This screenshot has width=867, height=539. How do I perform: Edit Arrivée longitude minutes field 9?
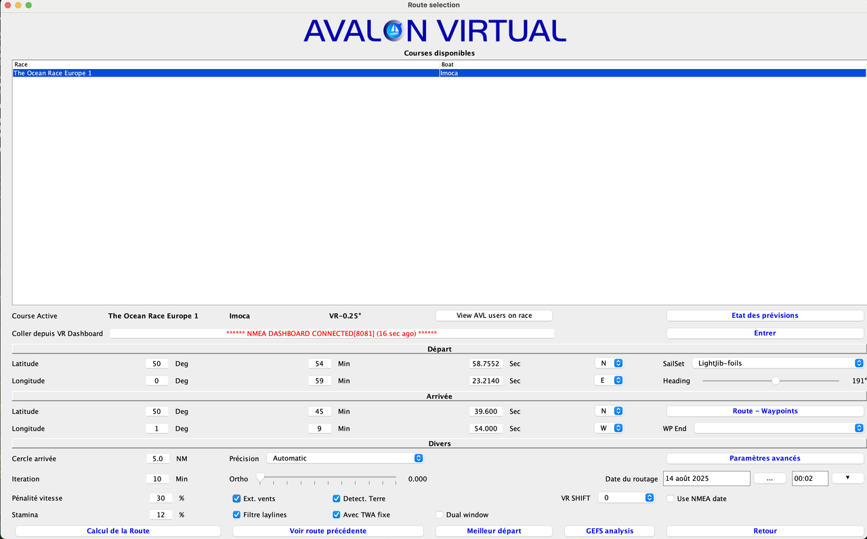(319, 429)
